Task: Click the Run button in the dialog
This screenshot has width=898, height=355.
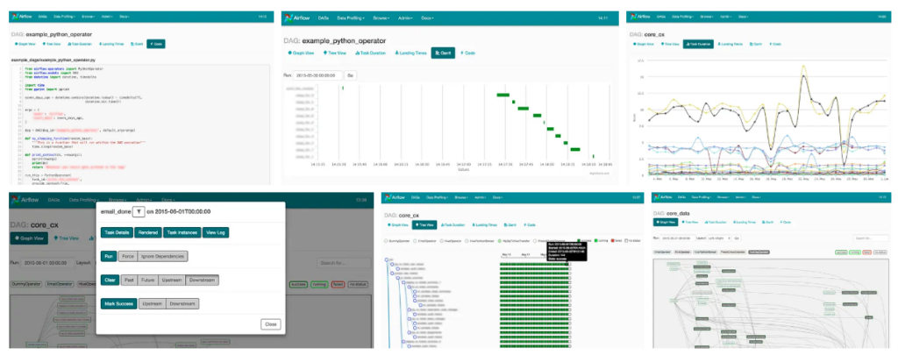Action: pyautogui.click(x=109, y=256)
